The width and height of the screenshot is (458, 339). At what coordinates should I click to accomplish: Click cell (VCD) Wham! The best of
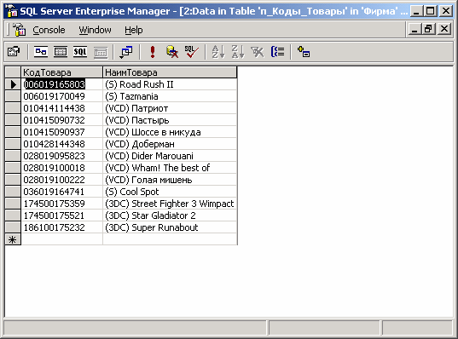coord(170,168)
